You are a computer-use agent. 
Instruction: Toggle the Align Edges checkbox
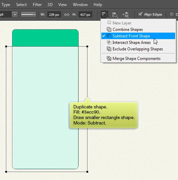[x=140, y=14]
